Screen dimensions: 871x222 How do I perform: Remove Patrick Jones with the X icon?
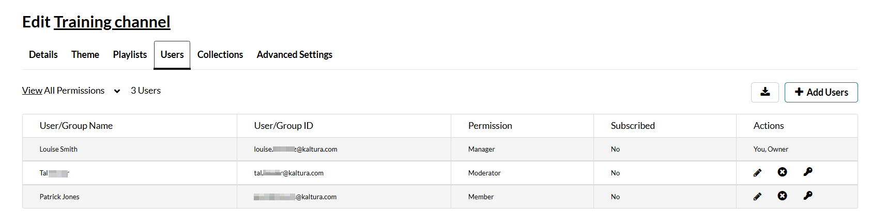(782, 196)
